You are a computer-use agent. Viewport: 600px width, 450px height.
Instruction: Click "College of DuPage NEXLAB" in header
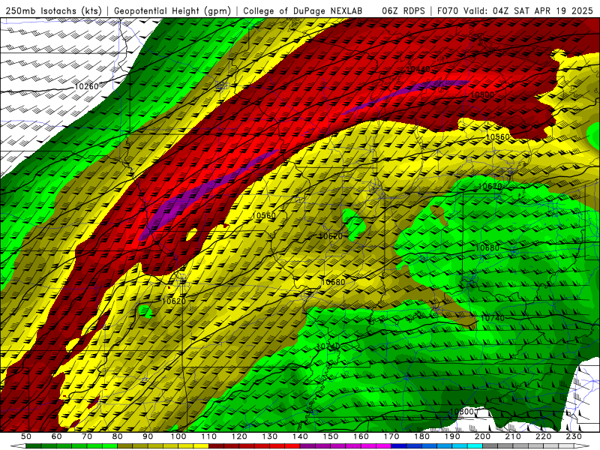coord(302,10)
